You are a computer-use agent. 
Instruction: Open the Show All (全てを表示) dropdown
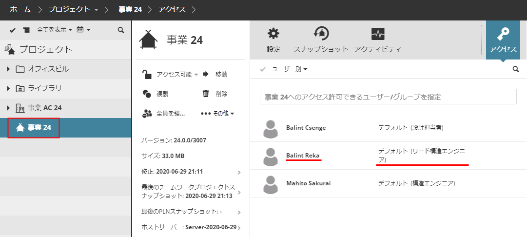click(x=55, y=30)
